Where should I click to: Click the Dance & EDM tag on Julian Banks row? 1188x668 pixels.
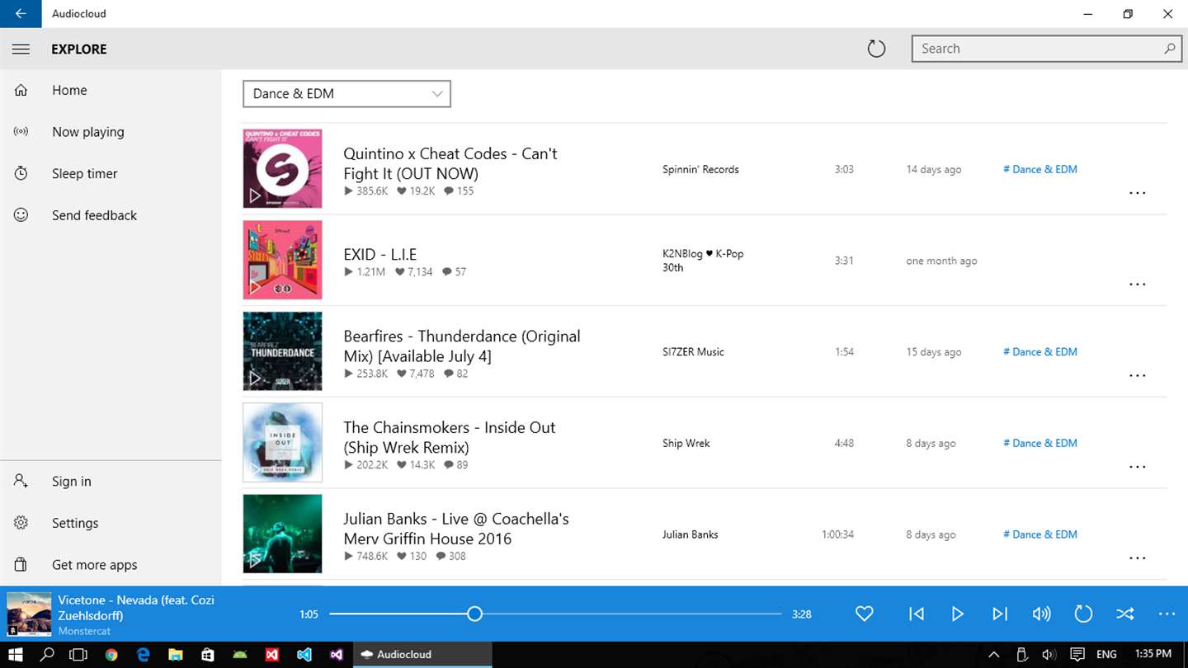pyautogui.click(x=1040, y=534)
